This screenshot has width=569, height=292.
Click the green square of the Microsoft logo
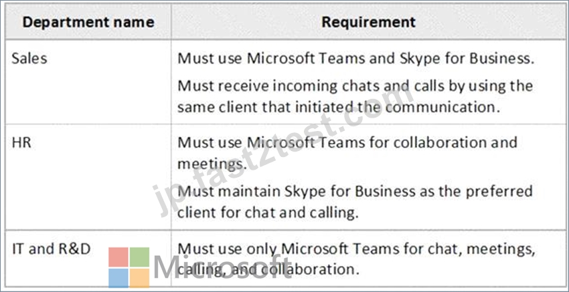click(140, 257)
